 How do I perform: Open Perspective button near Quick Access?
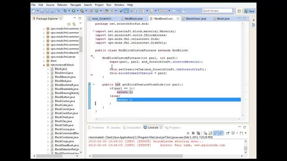coord(239,11)
